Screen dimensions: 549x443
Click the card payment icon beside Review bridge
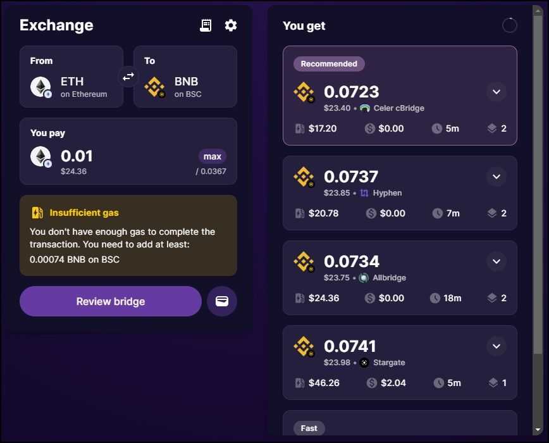[222, 301]
